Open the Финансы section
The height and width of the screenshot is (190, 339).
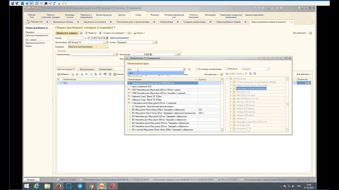pyautogui.click(x=155, y=15)
